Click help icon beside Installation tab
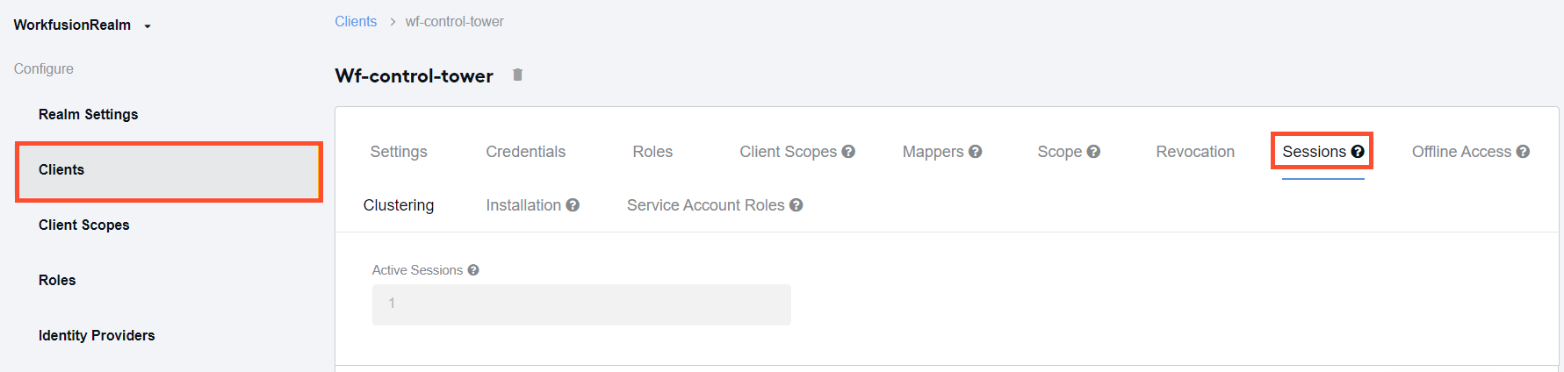This screenshot has width=1564, height=372. (x=573, y=204)
